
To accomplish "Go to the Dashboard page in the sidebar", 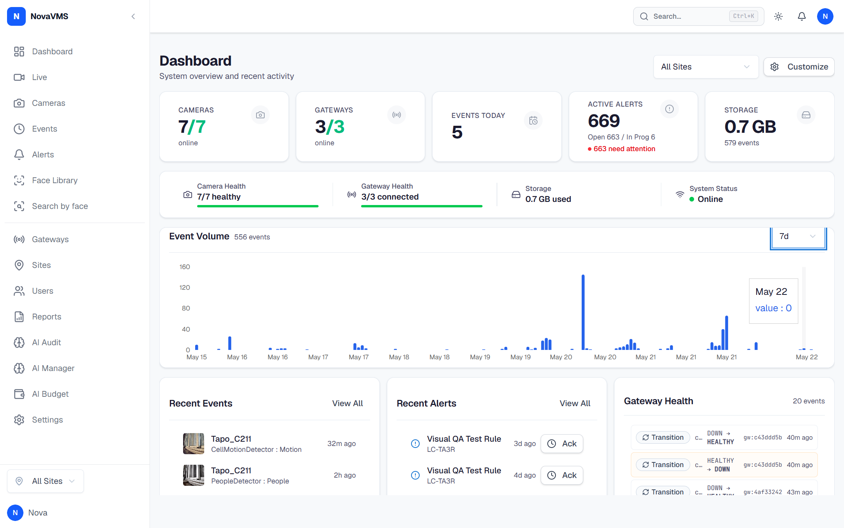I will [75, 52].
